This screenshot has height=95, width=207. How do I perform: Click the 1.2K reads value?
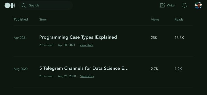click(178, 69)
